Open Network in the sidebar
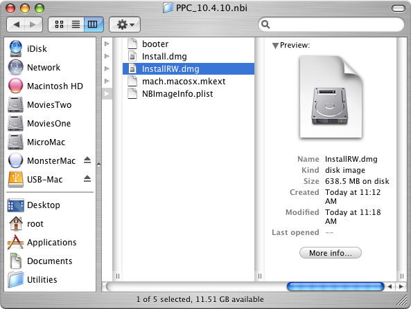This screenshot has height=309, width=411. click(x=50, y=68)
